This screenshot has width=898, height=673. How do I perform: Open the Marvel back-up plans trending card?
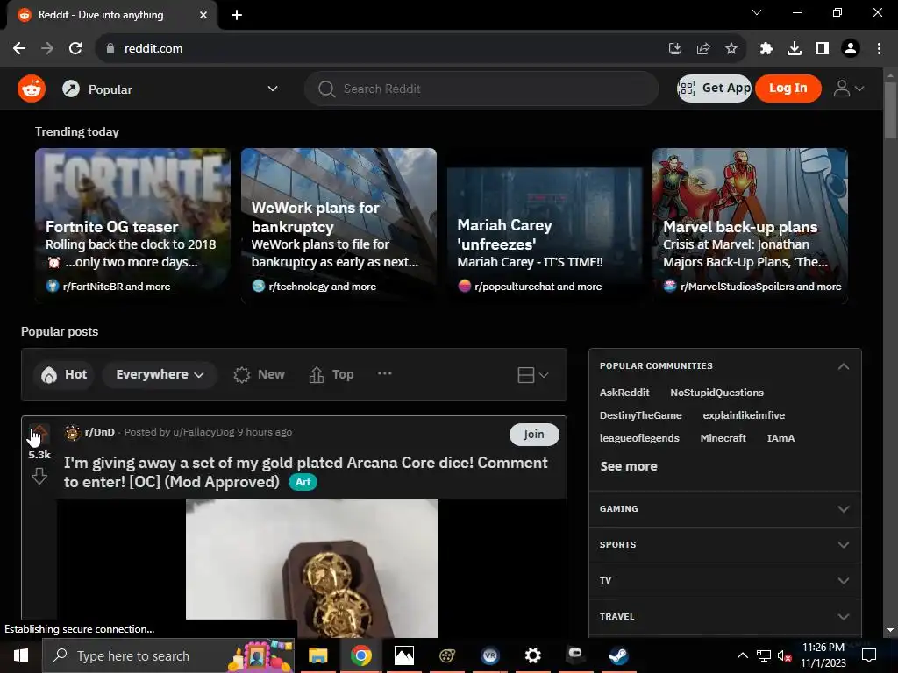coord(751,225)
